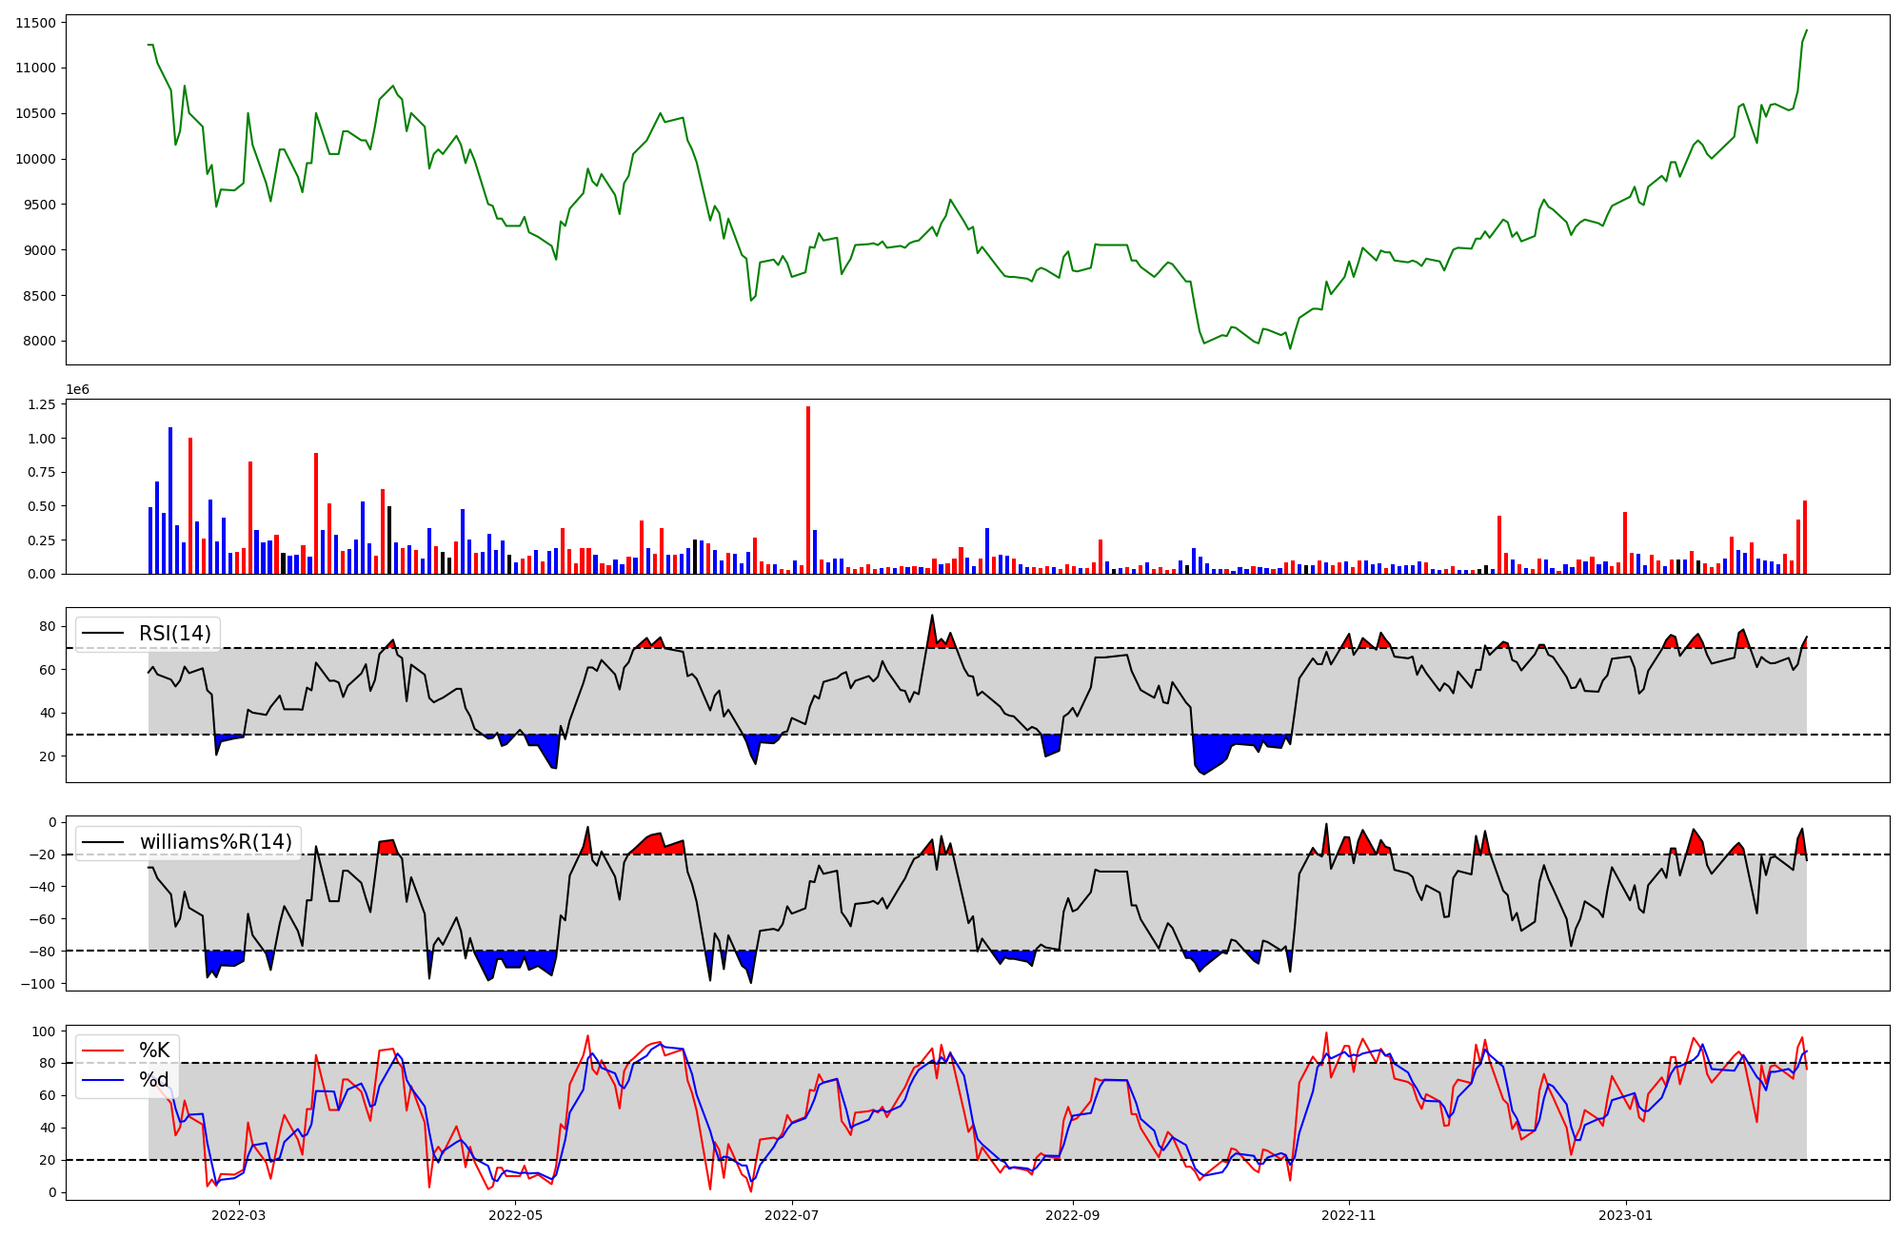Click the 2023-01 x-axis date label

click(1625, 1215)
